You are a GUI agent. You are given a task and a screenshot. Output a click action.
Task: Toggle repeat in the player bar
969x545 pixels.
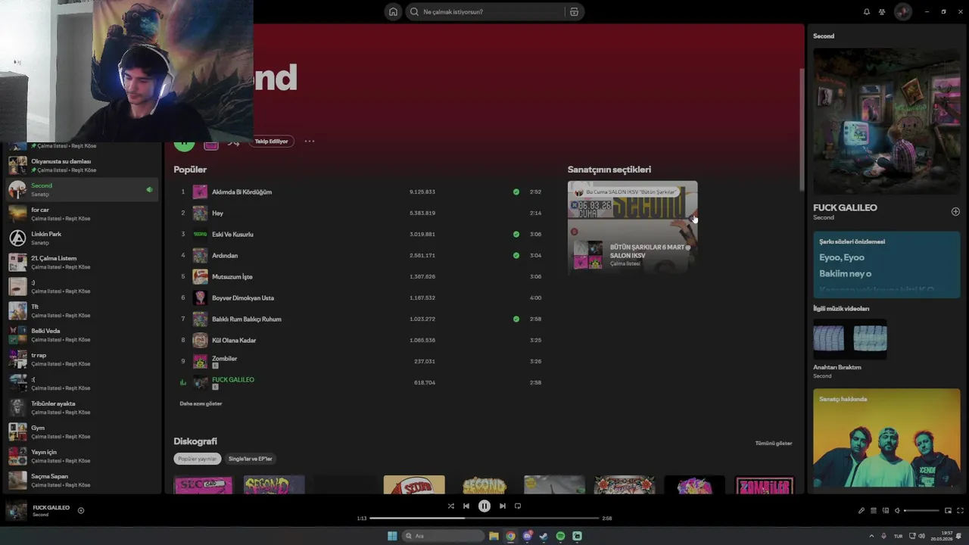(518, 506)
